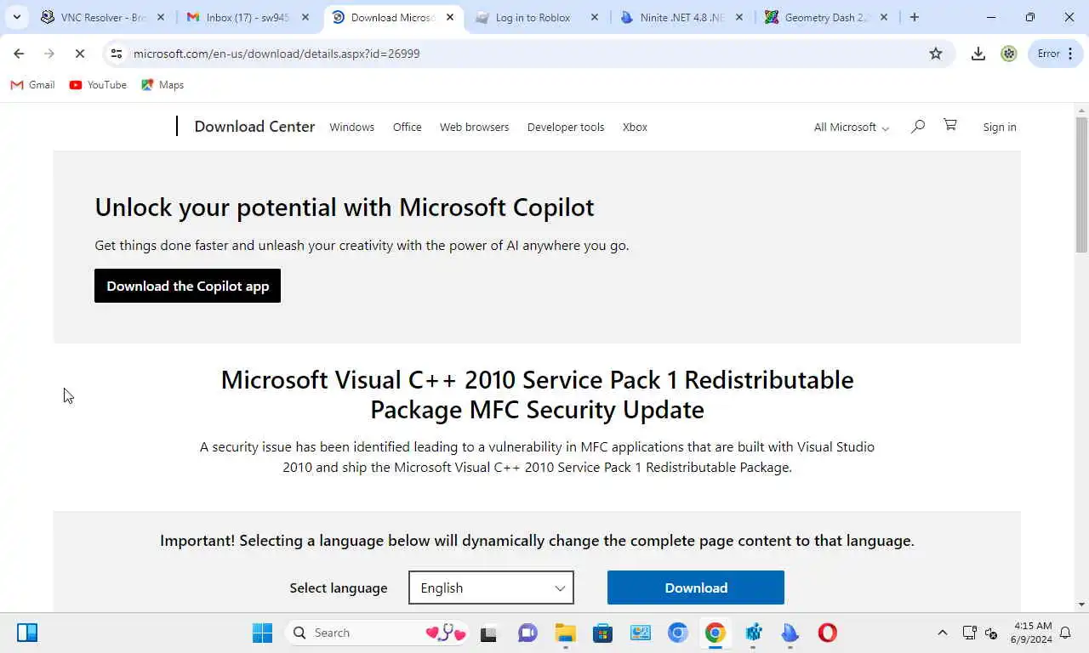1089x653 pixels.
Task: Click the extension icon beside downloads
Action: click(1009, 54)
